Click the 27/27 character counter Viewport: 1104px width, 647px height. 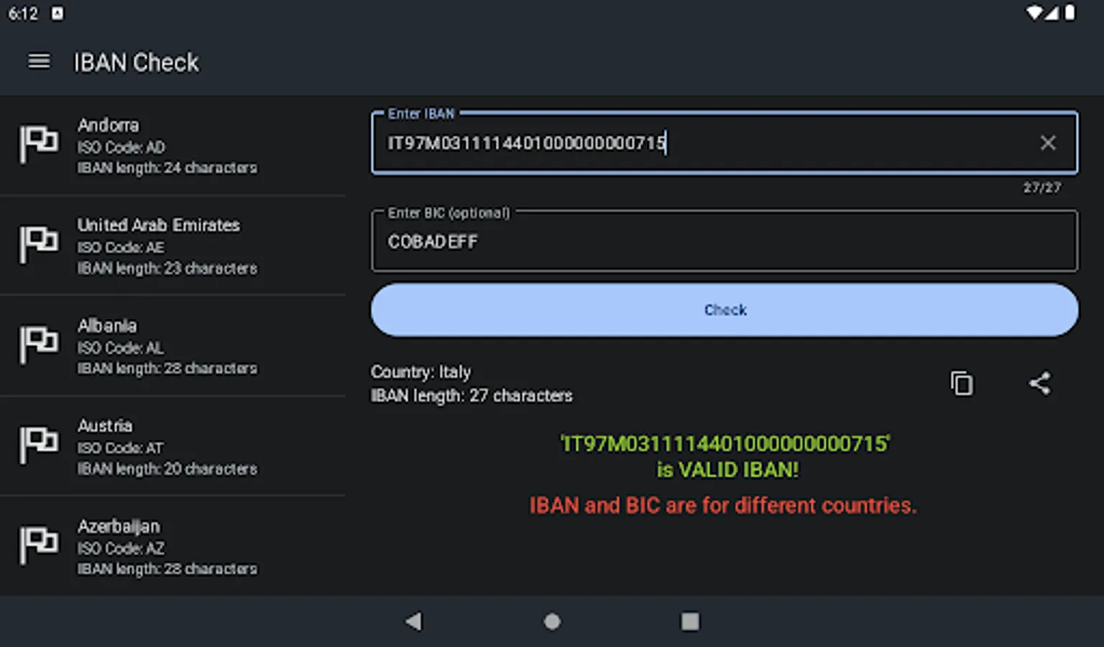[1042, 188]
